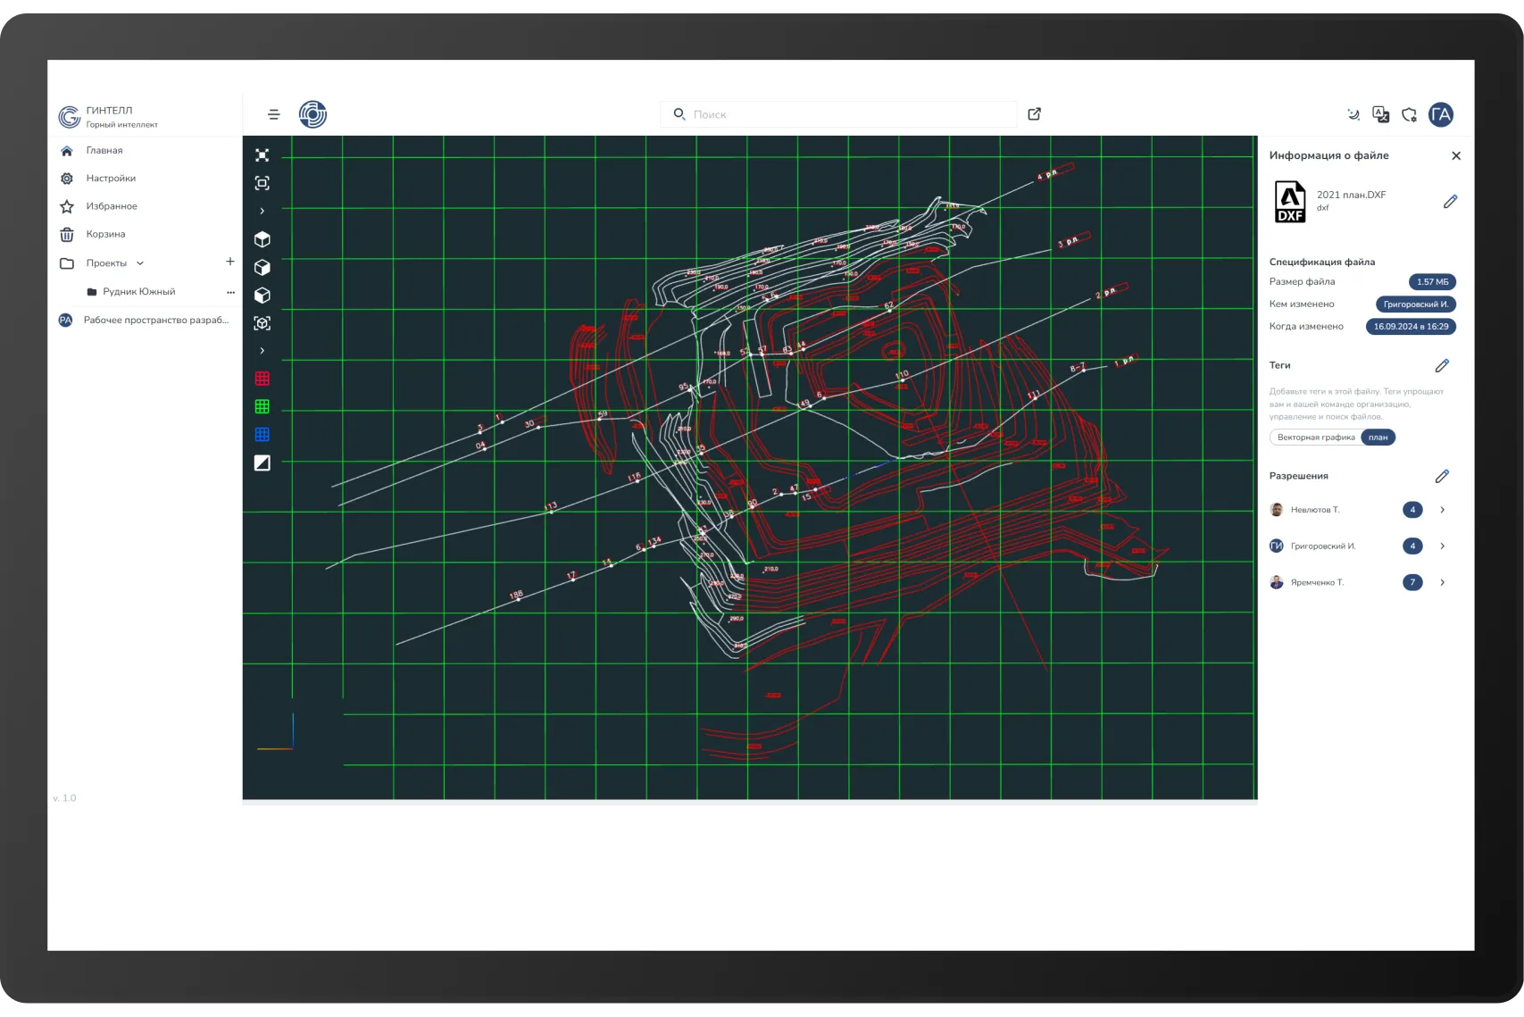Select the red grid color icon

(x=262, y=379)
